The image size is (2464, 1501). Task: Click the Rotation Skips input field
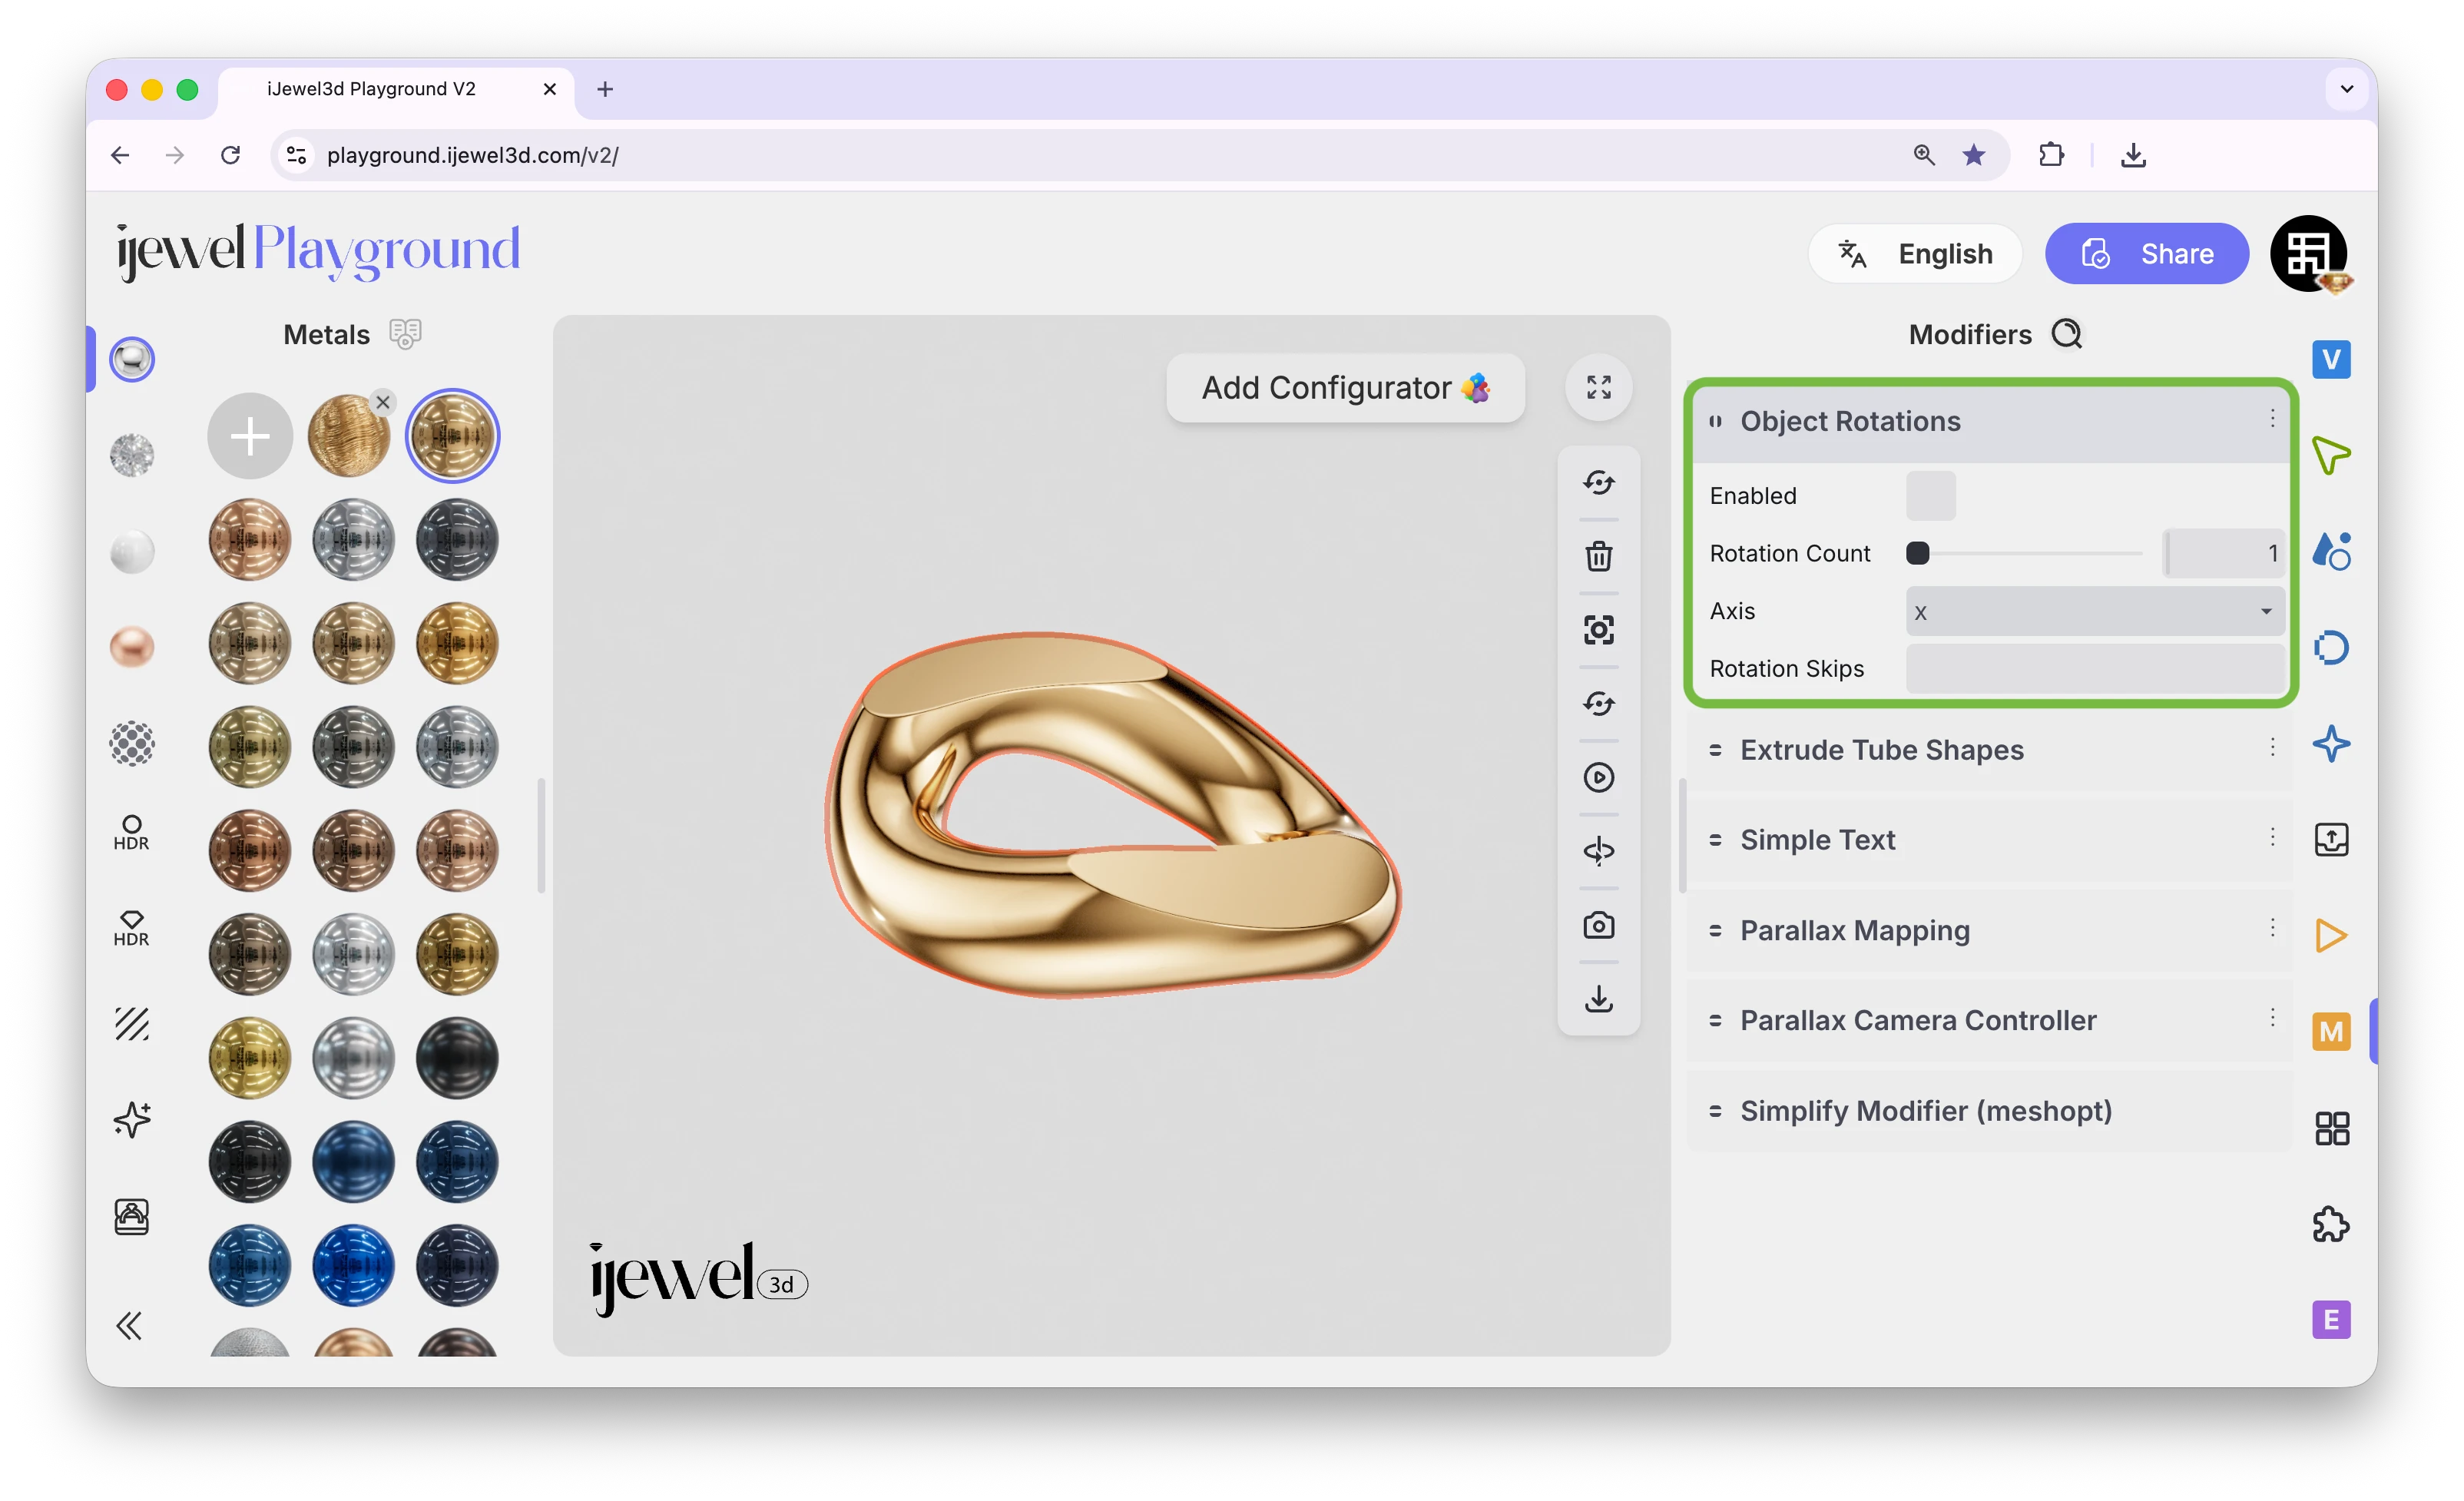pos(2094,669)
